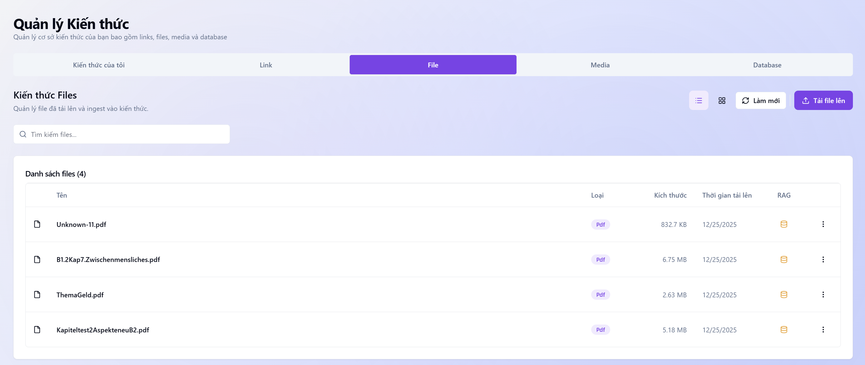This screenshot has height=365, width=865.
Task: Click the 2.63 MB size value
Action: pyautogui.click(x=674, y=295)
